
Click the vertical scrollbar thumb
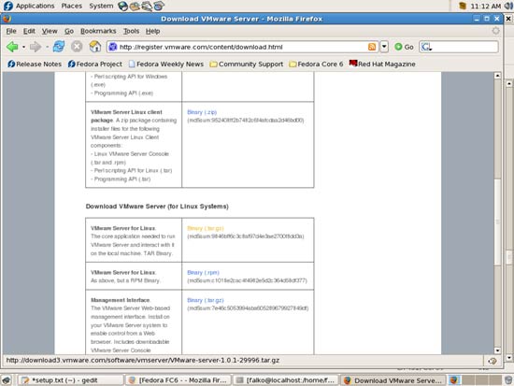(497, 222)
